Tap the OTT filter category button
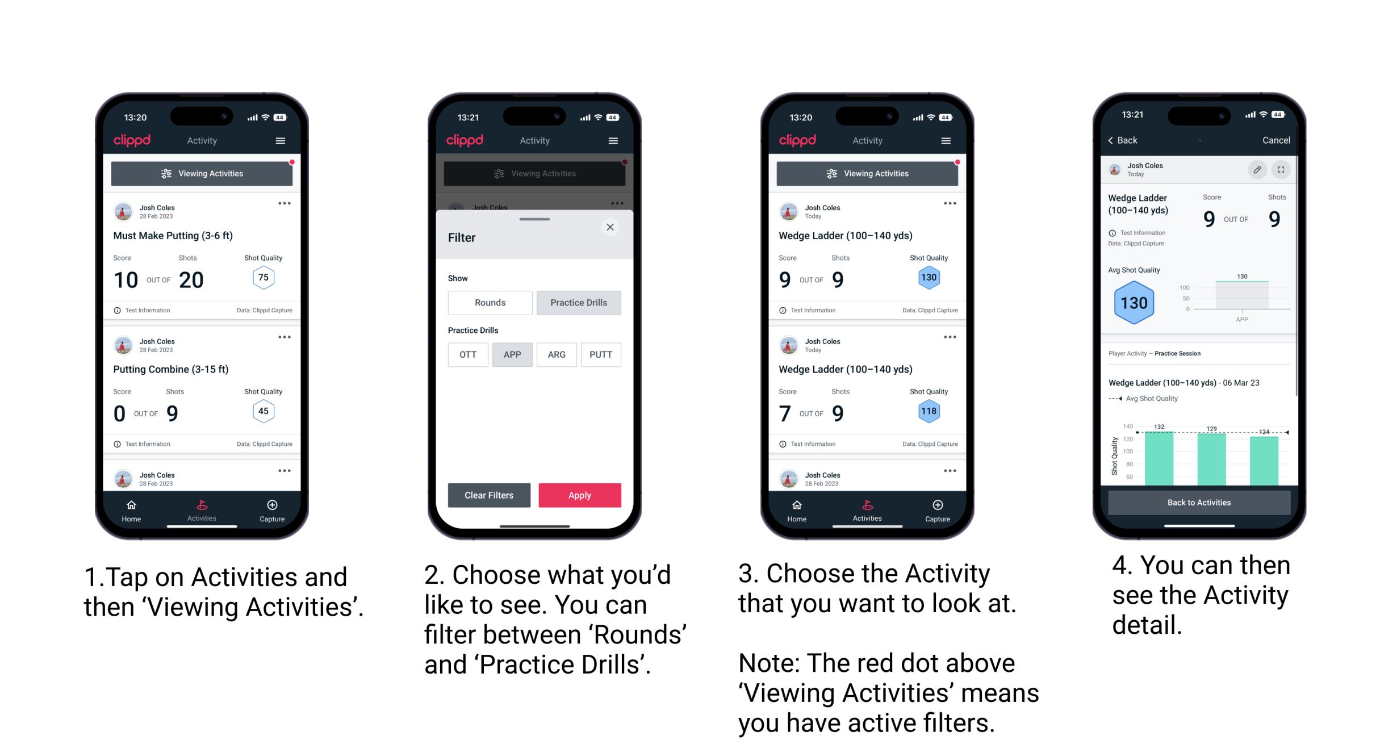The image size is (1376, 740). click(x=466, y=354)
